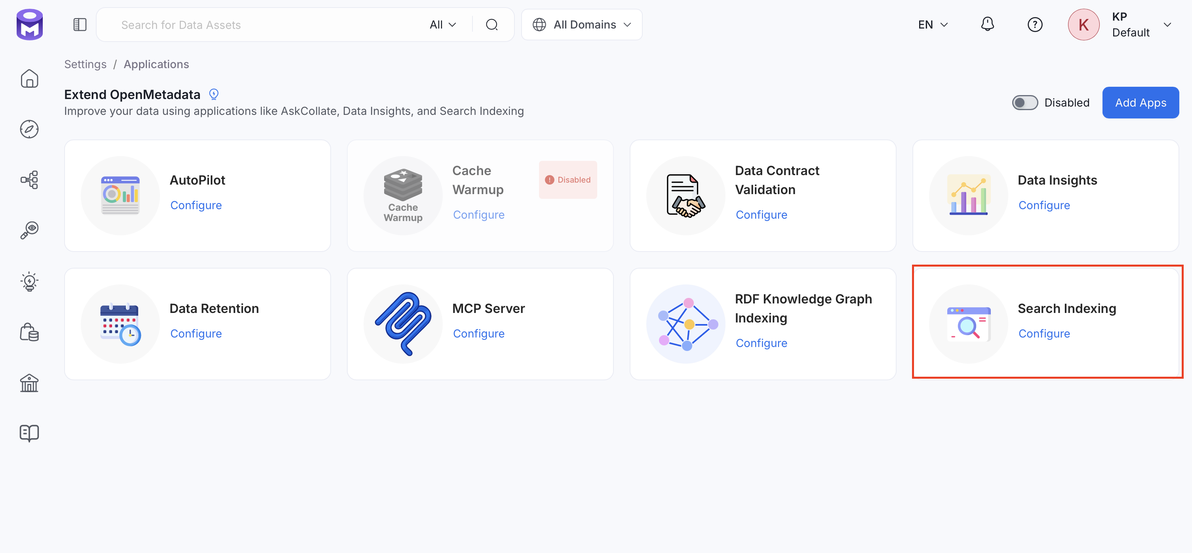
Task: Toggle the sidebar collapse icon
Action: 80,25
